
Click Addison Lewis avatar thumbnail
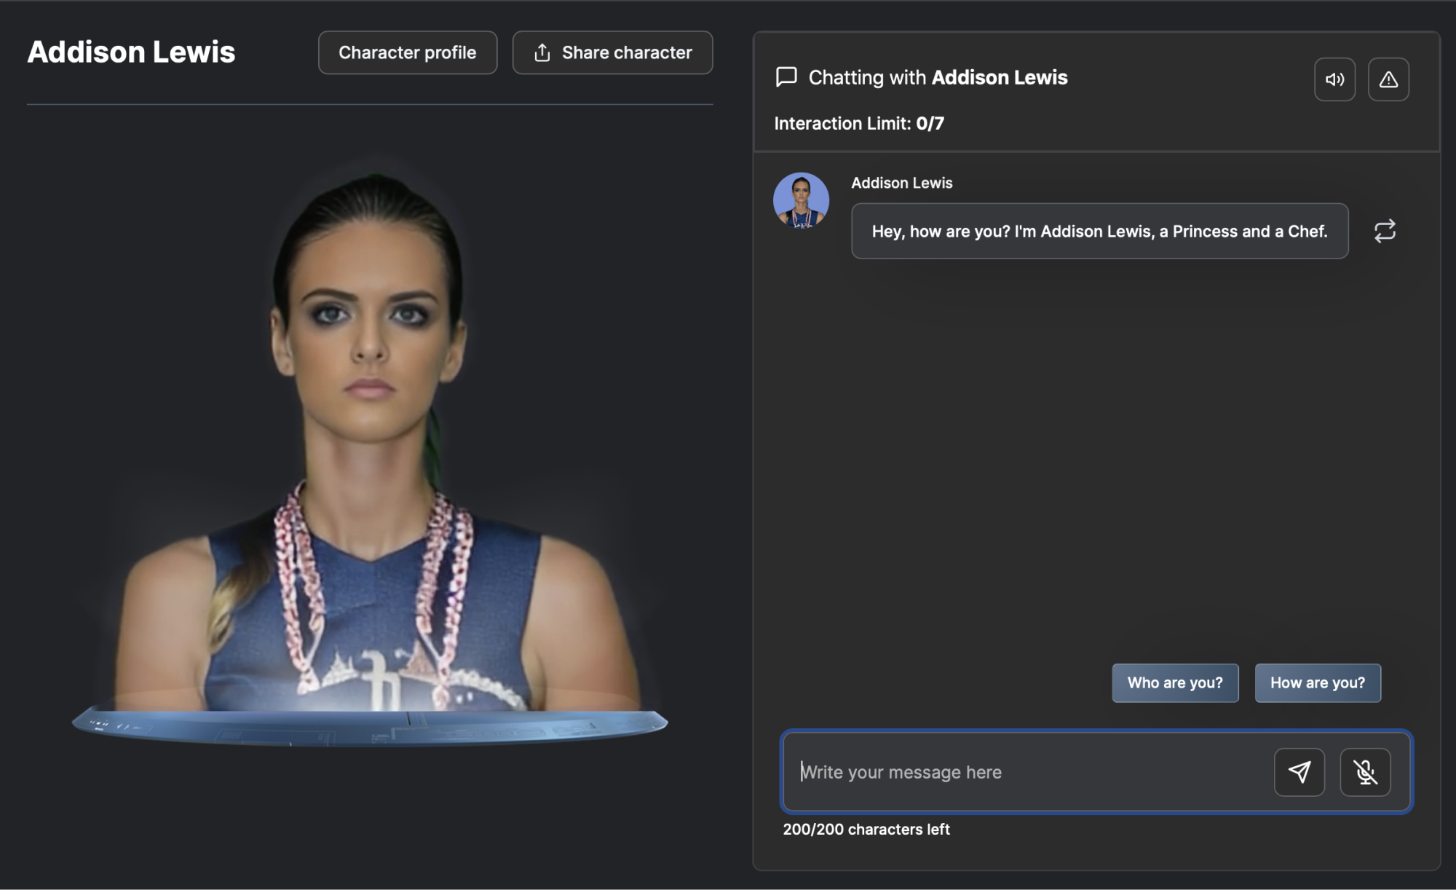(x=801, y=200)
